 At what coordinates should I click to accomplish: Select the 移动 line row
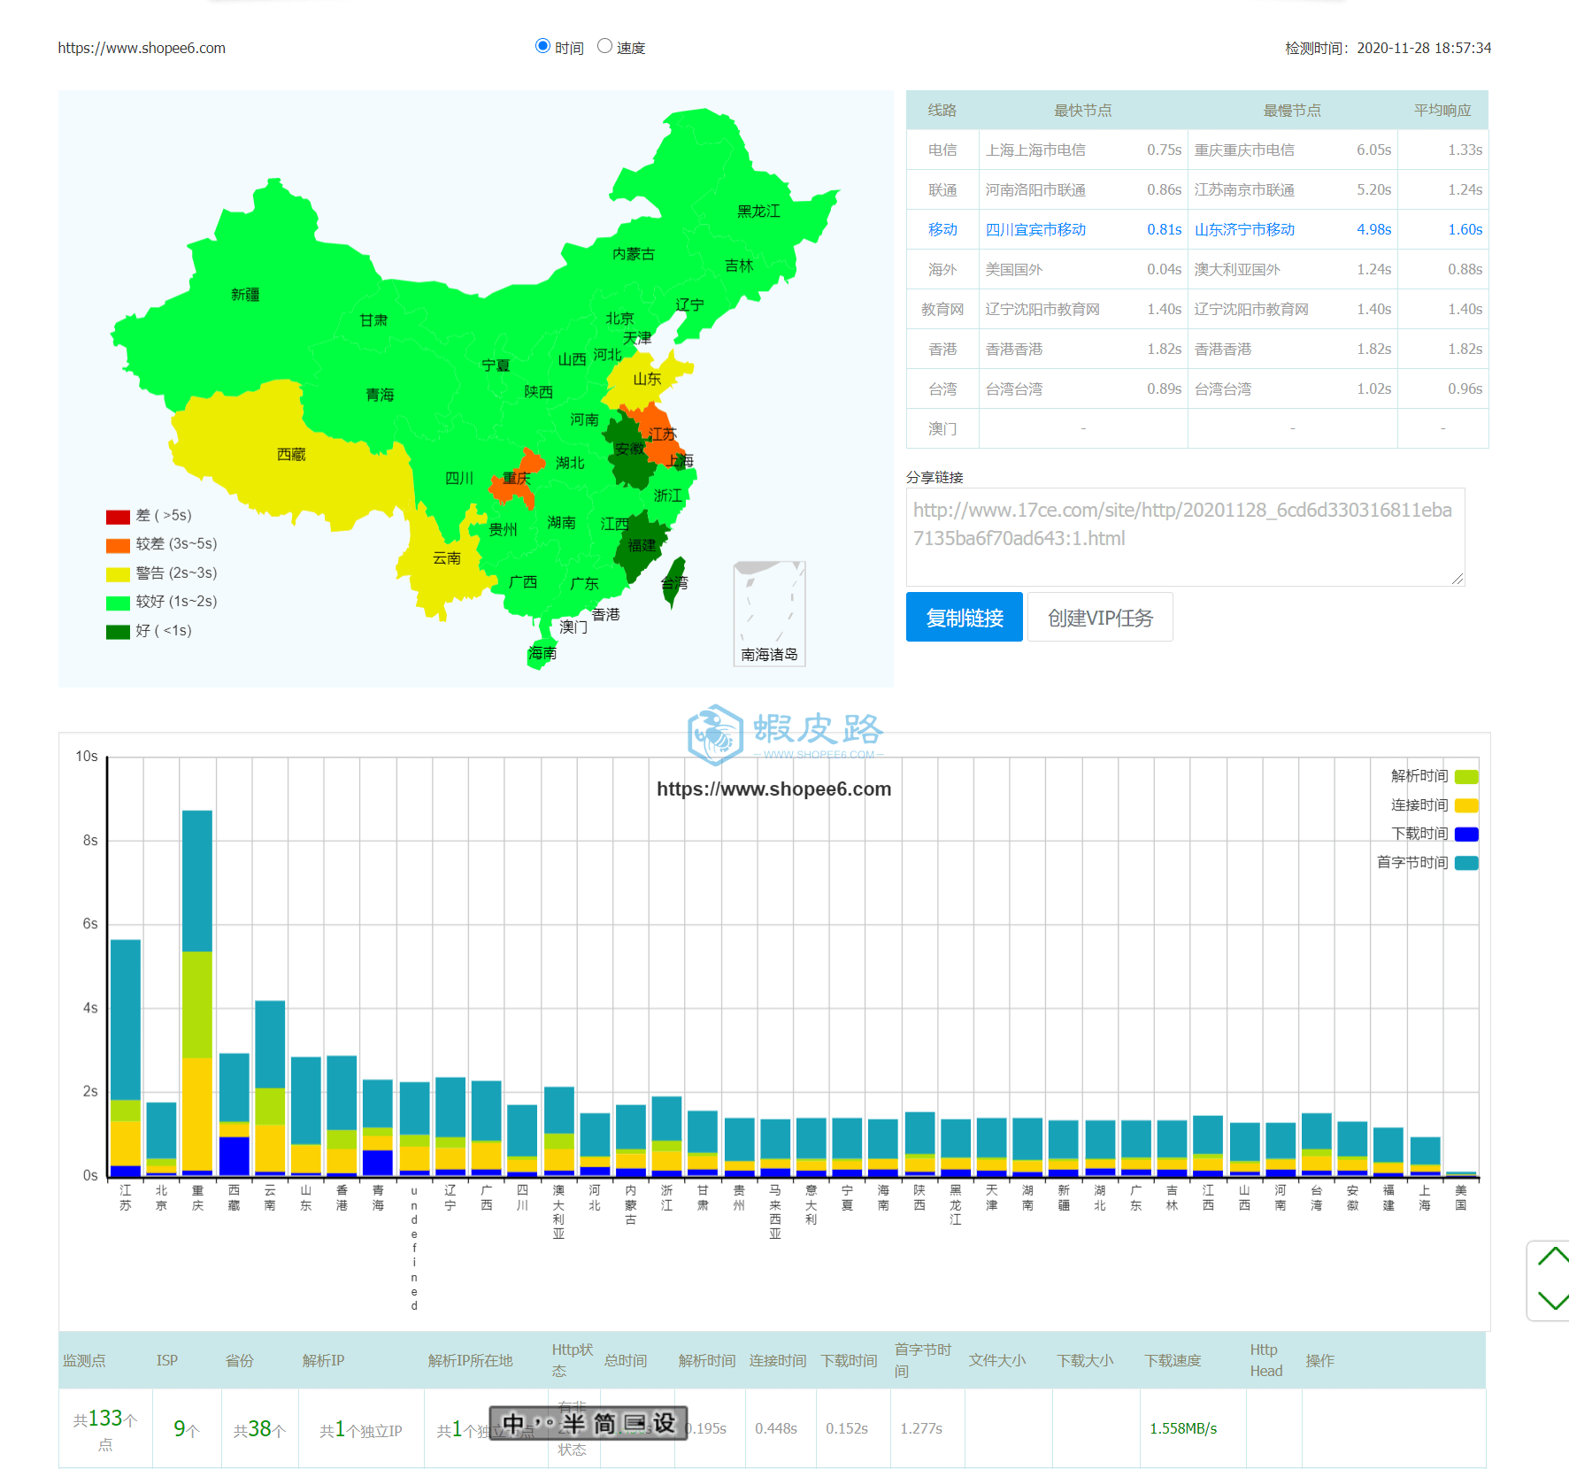point(1197,229)
